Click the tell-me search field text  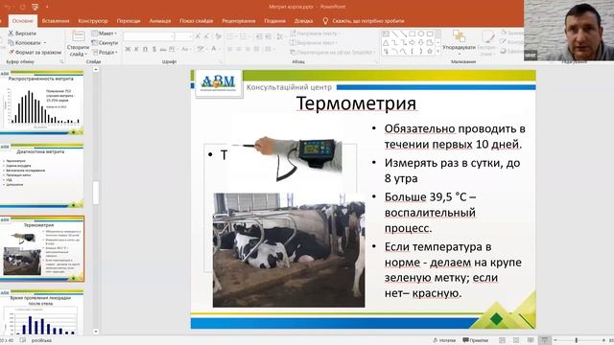pos(368,21)
